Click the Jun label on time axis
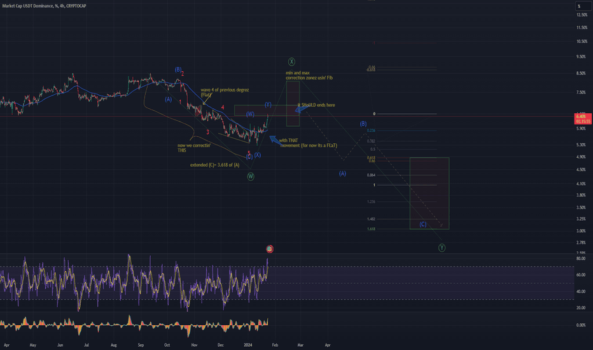Viewport: 593px width, 350px height. [x=60, y=345]
